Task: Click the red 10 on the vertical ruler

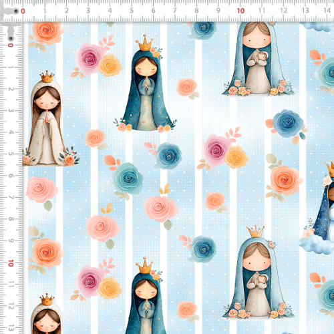Action: point(11,263)
